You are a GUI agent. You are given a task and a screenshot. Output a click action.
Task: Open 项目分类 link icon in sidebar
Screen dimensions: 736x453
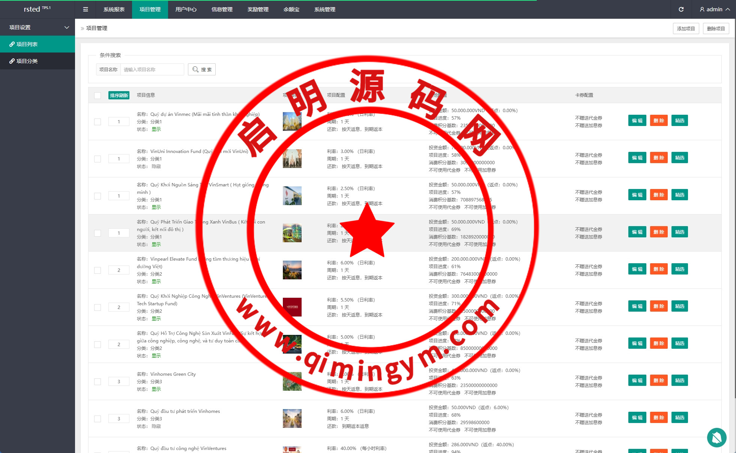coord(12,61)
